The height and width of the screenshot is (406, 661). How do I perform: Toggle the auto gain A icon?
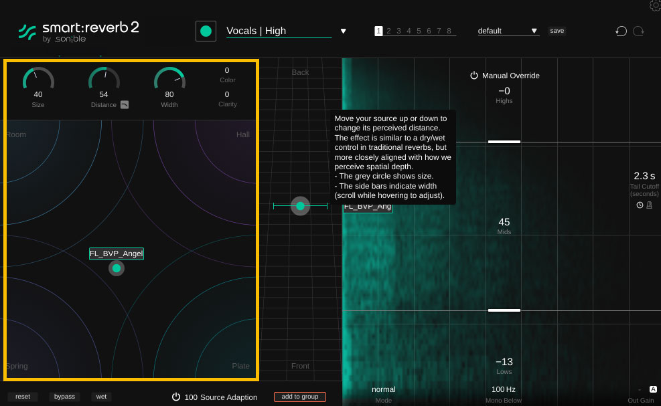(x=653, y=389)
